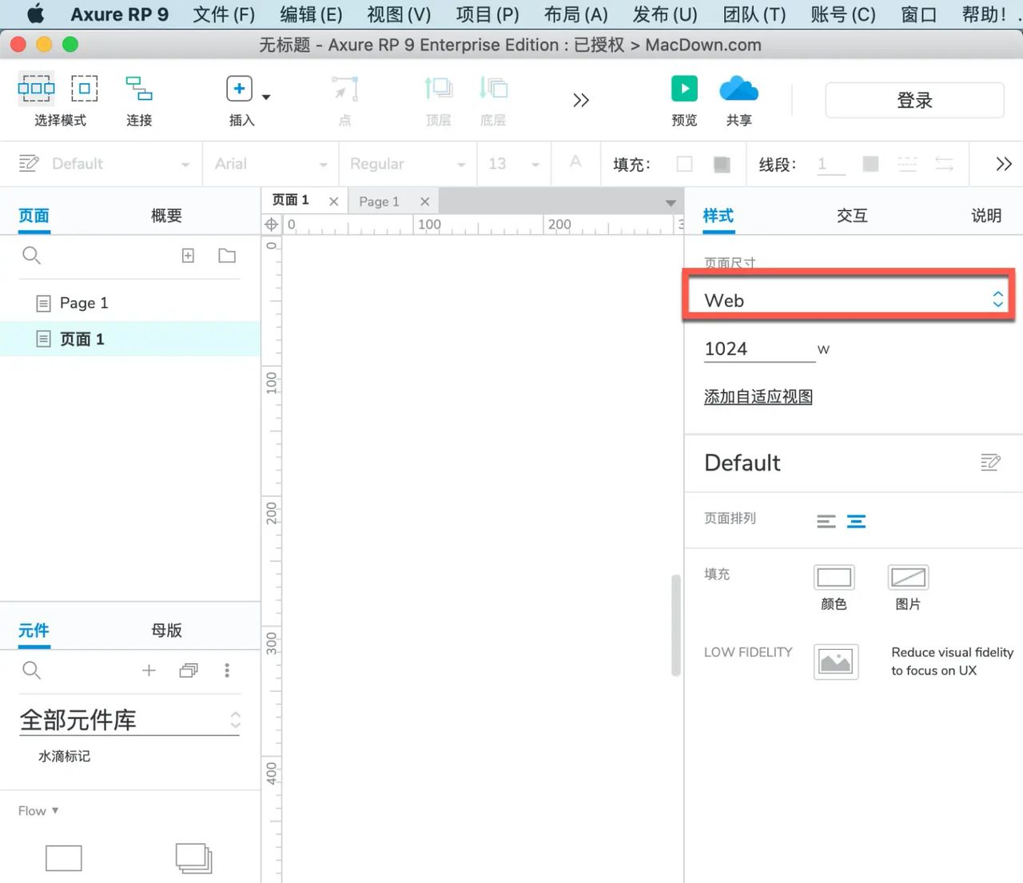Image resolution: width=1023 pixels, height=883 pixels.
Task: Click Send to Back (底层) icon
Action: (493, 88)
